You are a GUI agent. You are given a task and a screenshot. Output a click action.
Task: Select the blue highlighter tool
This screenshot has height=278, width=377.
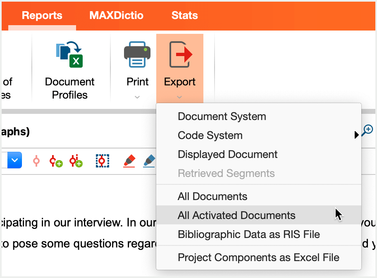click(149, 161)
